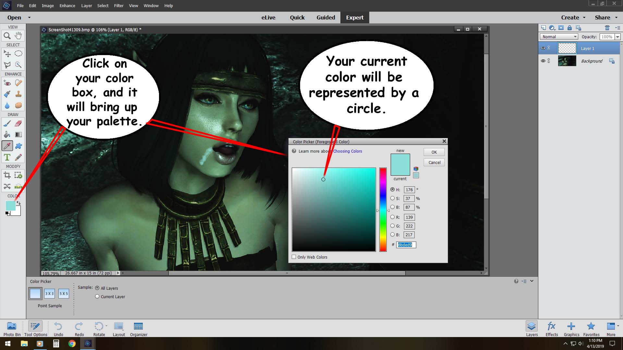Select the H hue radio button
The height and width of the screenshot is (350, 623).
(392, 190)
